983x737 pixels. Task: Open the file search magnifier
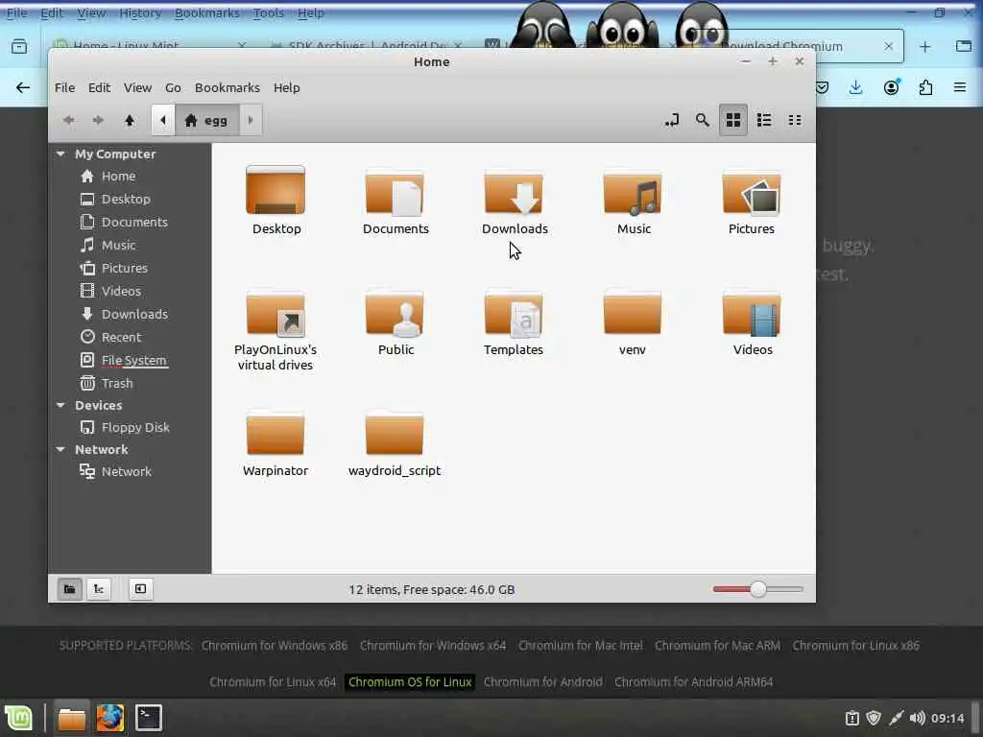[x=702, y=120]
